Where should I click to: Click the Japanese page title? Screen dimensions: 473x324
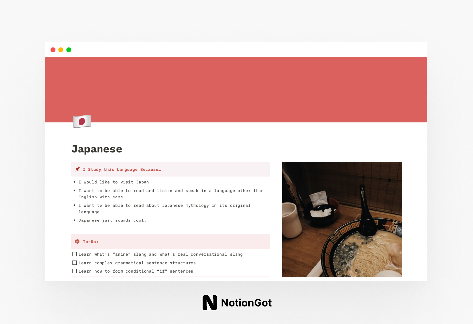pos(97,149)
